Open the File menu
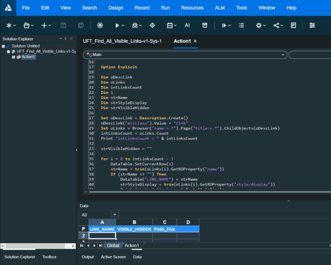331x265 pixels. 26,8
